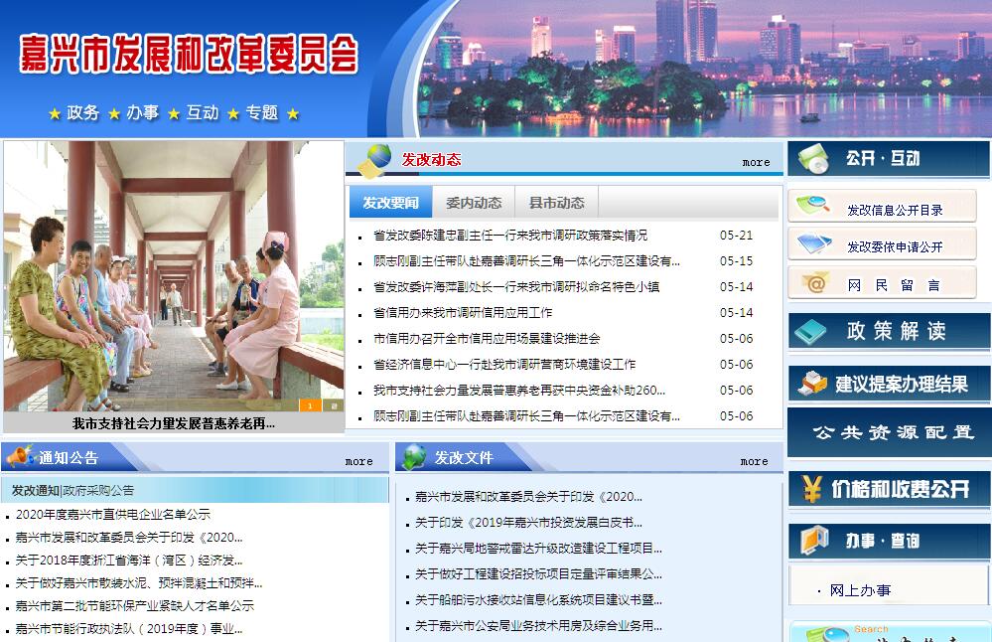992x642 pixels.
Task: Open the 县市动态 tab
Action: (x=556, y=203)
